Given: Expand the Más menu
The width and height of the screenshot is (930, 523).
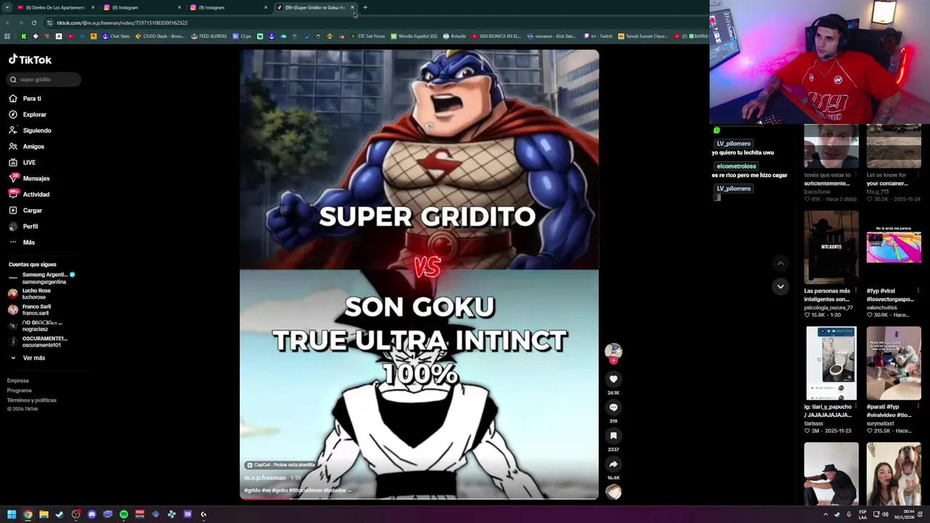Looking at the screenshot, I should (22, 242).
